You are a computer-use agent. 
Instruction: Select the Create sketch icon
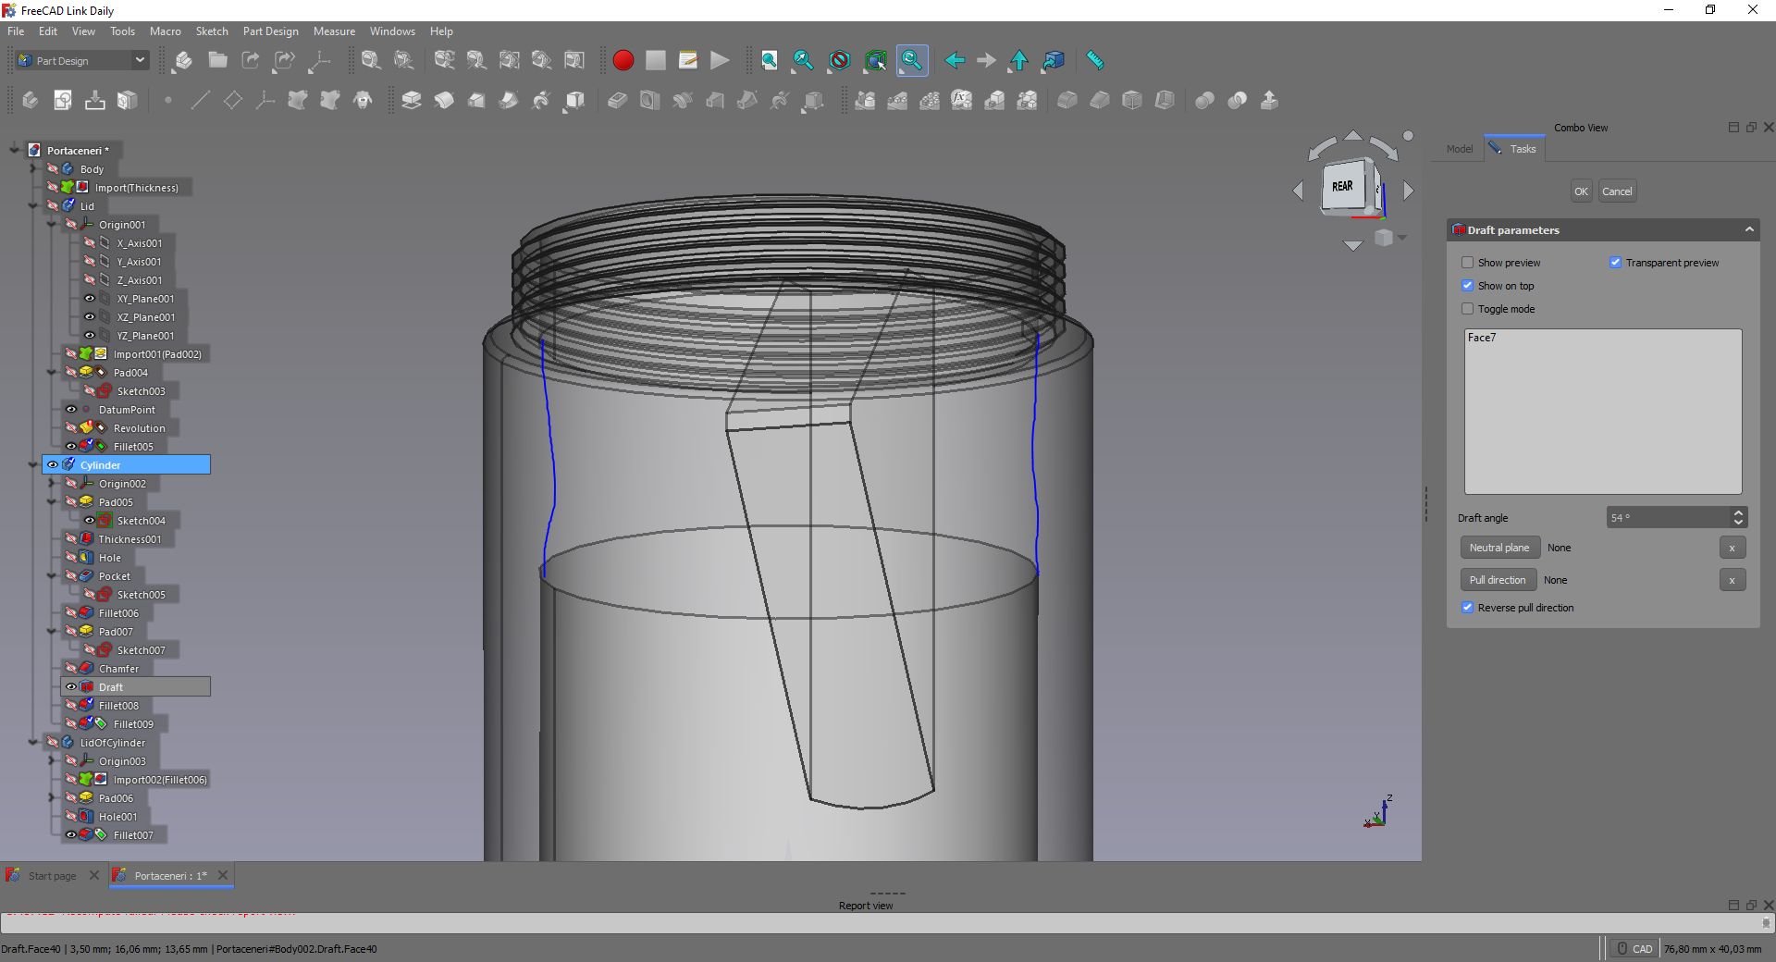tap(63, 100)
